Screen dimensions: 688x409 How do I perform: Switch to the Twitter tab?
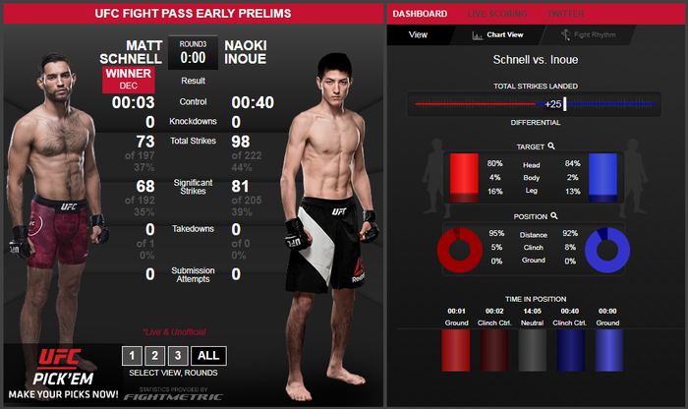[565, 14]
